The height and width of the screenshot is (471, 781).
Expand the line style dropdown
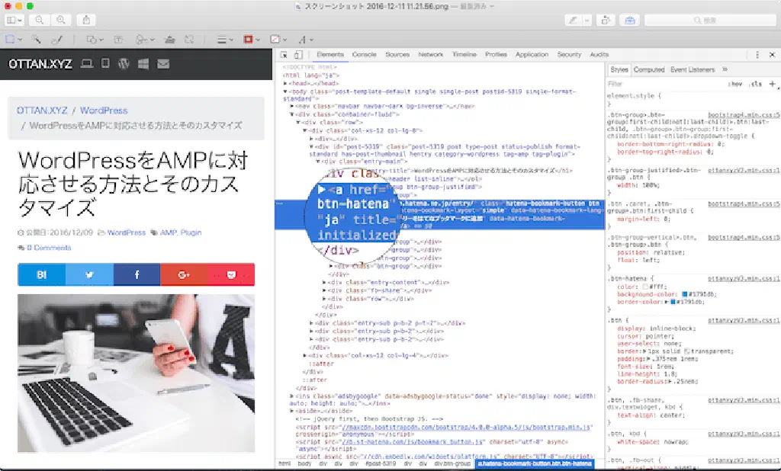pos(223,39)
